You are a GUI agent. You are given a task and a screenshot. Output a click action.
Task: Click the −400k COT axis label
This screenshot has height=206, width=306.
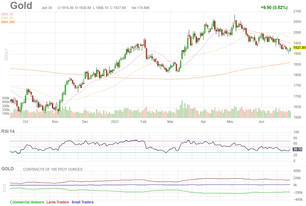298,200
